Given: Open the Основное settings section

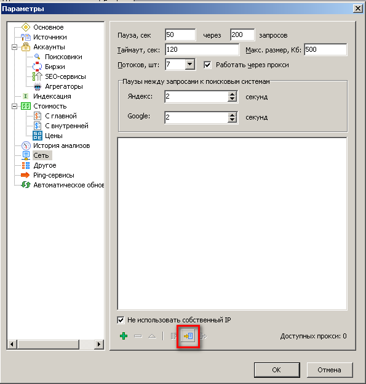Looking at the screenshot, I should [49, 27].
